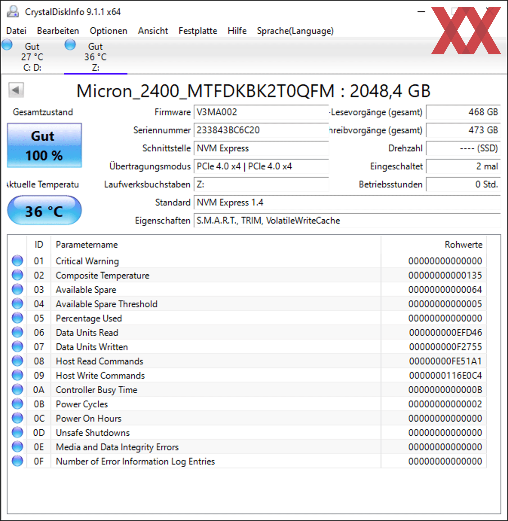Screen dimensions: 508x521
Task: Click status icon of Power On Hours row
Action: [x=17, y=418]
